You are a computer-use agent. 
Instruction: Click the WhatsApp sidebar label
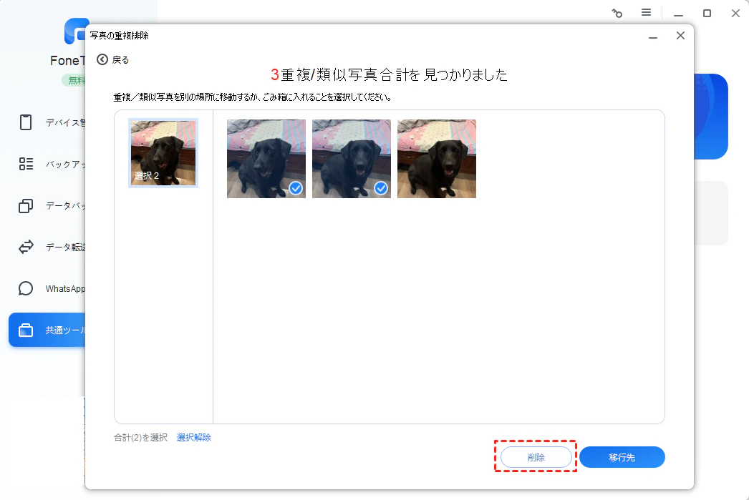[x=65, y=289]
